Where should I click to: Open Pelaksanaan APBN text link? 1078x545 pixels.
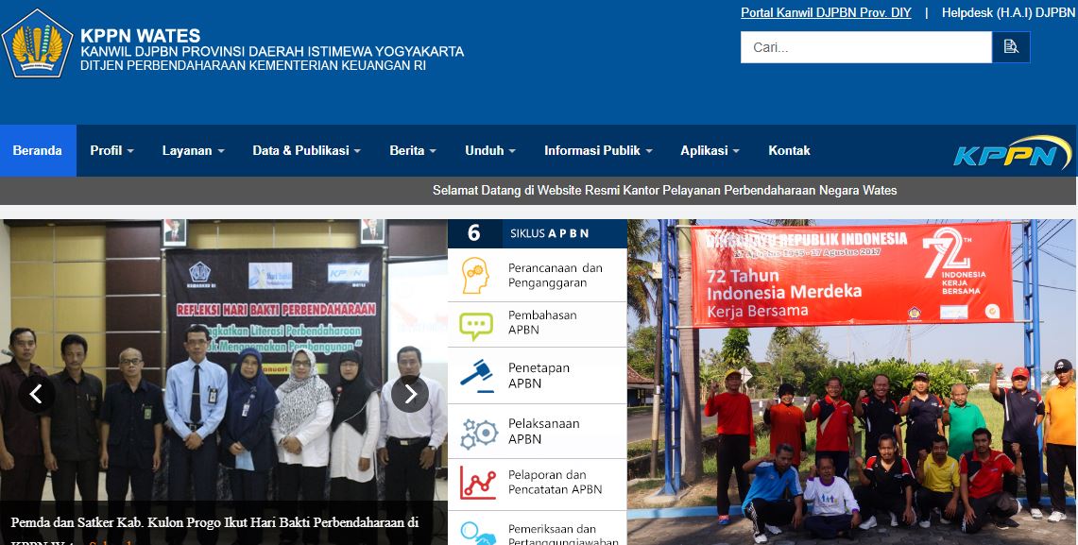(x=544, y=431)
